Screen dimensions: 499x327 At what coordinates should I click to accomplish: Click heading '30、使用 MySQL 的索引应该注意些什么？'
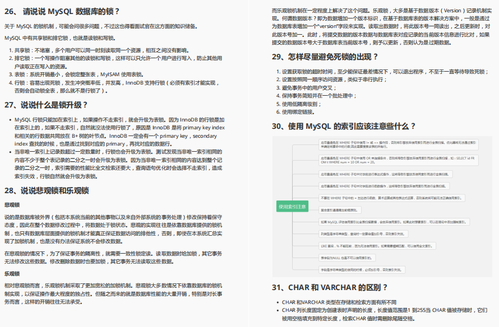pyautogui.click(x=344, y=126)
